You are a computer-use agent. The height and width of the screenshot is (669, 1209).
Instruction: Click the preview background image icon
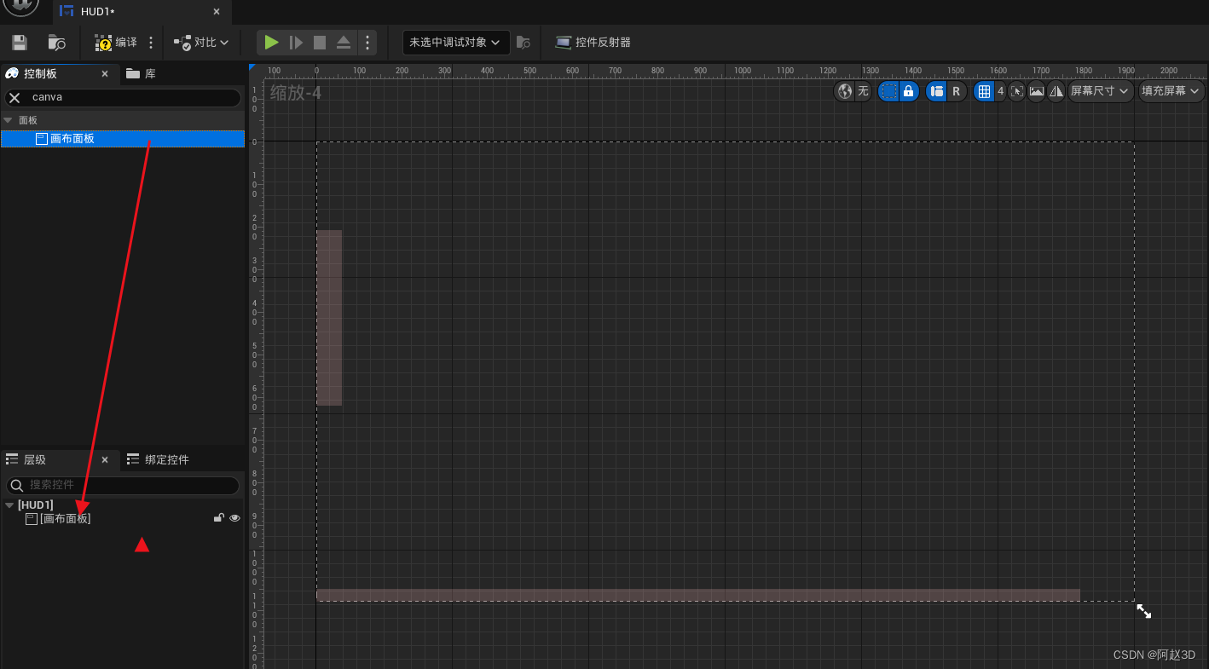click(1037, 91)
